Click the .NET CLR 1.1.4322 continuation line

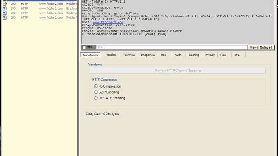pos(120,19)
